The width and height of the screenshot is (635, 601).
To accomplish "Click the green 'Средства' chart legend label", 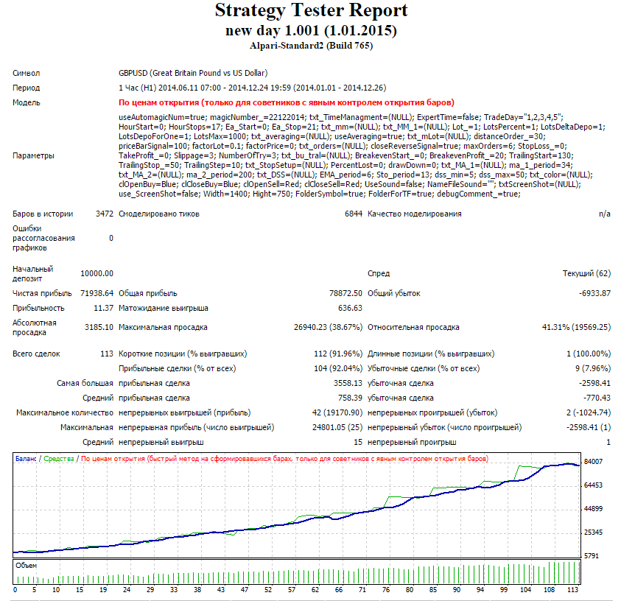I will 59,459.
